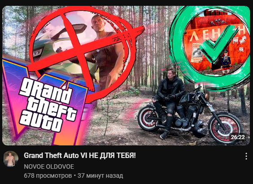Open video titled Grand Theft Auto VI НЕ ДЛЯ ТЕБЯ!

[80, 156]
